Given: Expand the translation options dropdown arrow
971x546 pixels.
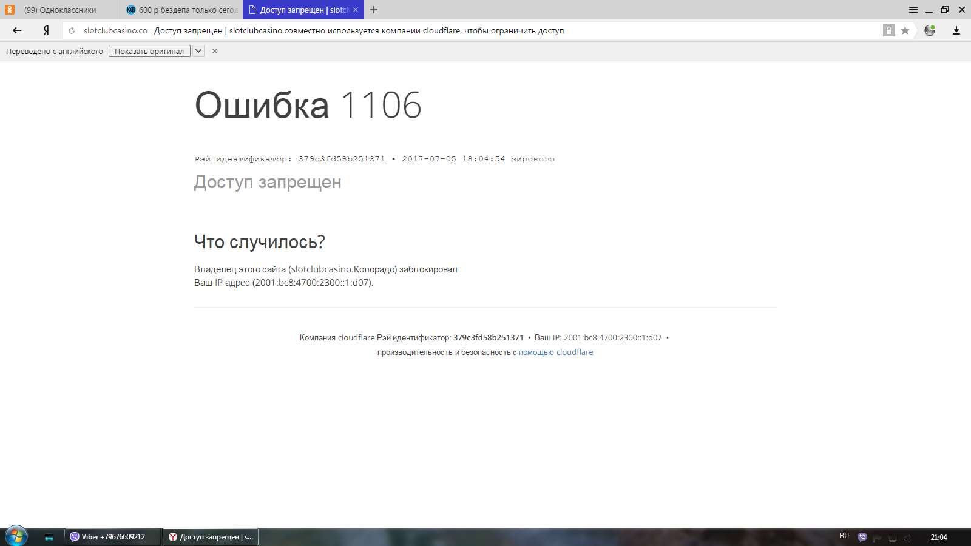Looking at the screenshot, I should tap(198, 51).
